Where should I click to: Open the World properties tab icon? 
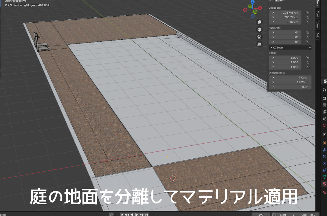[324, 126]
